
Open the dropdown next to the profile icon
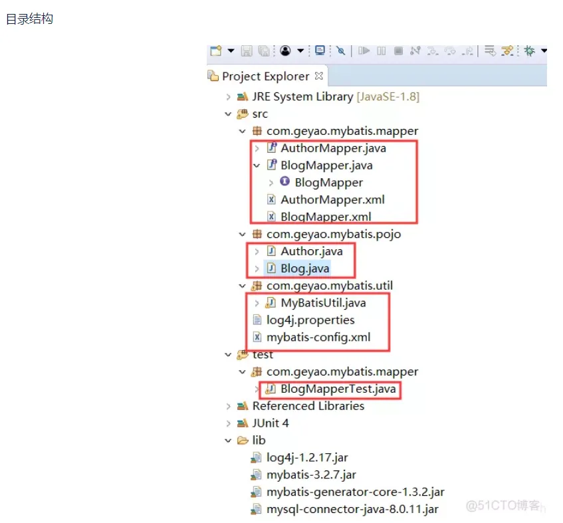tap(300, 51)
